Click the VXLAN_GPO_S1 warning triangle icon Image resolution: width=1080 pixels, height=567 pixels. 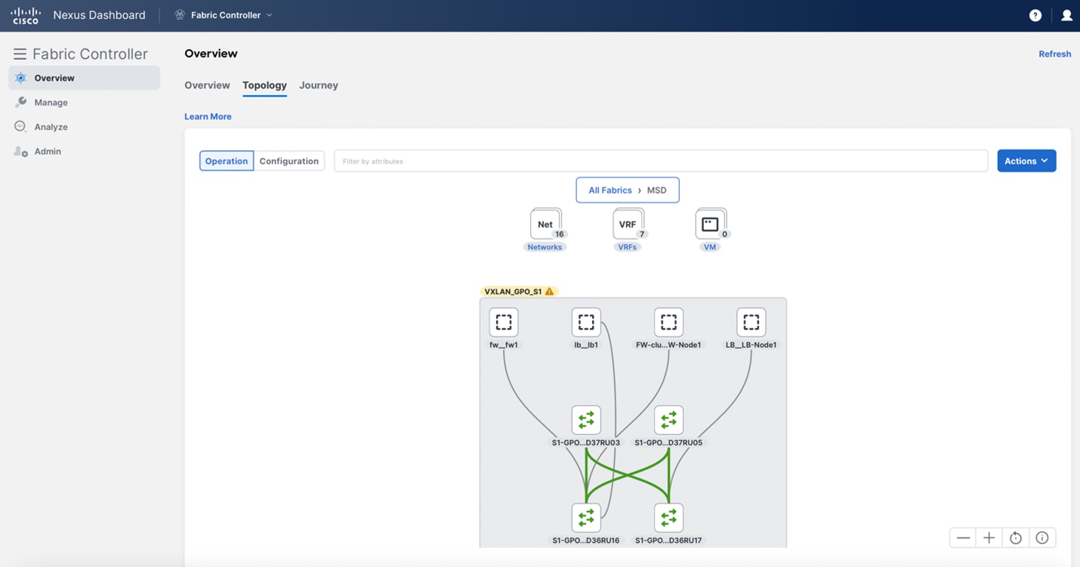pyautogui.click(x=550, y=291)
